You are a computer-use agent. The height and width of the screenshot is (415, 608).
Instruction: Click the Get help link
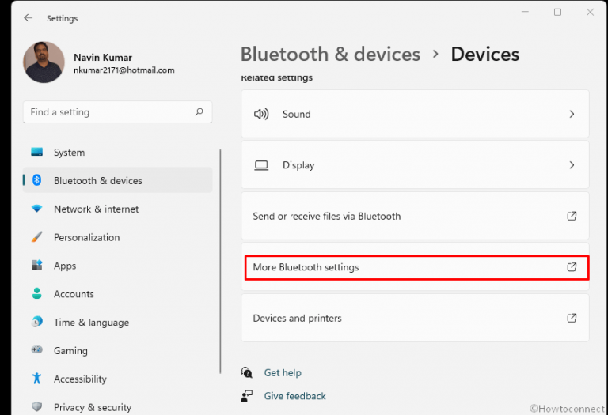[283, 373]
